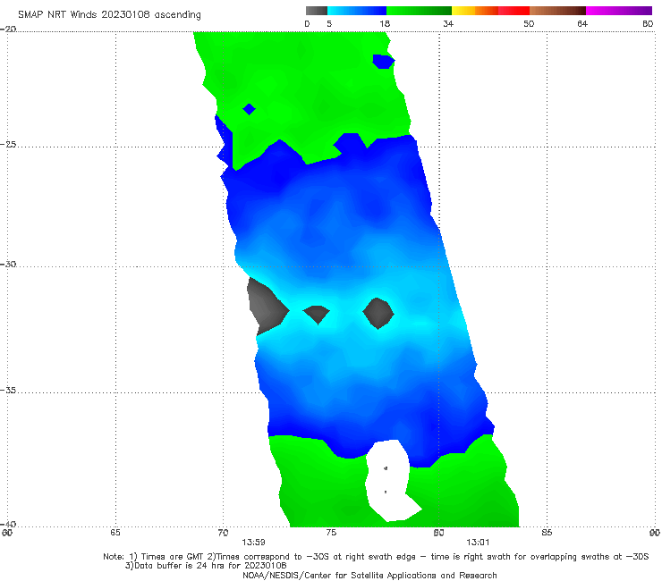Image resolution: width=662 pixels, height=581 pixels.
Task: Click the white no-data hole in the lower green area
Action: tap(389, 479)
